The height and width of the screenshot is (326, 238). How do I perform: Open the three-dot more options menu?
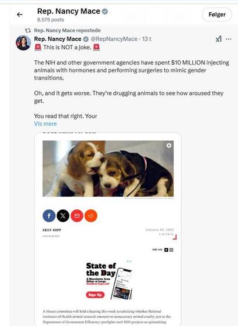229,39
